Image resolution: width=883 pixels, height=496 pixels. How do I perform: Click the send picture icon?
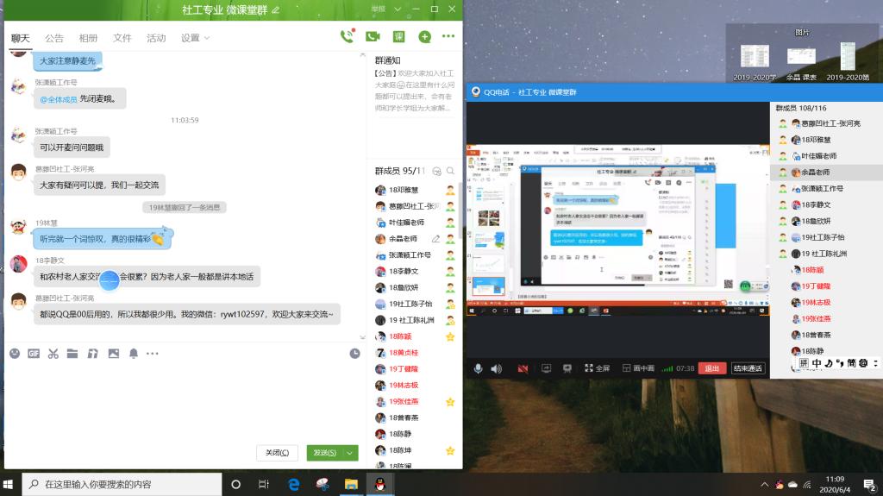114,354
